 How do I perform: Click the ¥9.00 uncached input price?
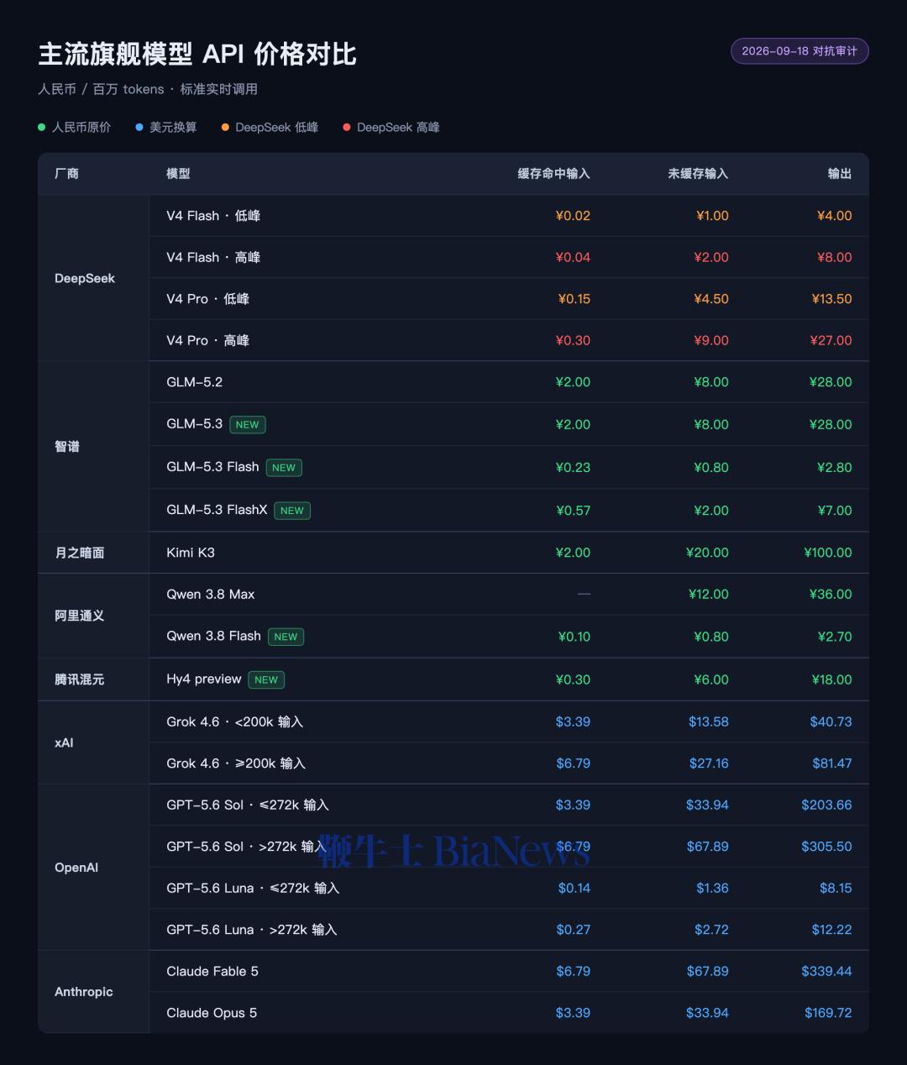click(711, 341)
